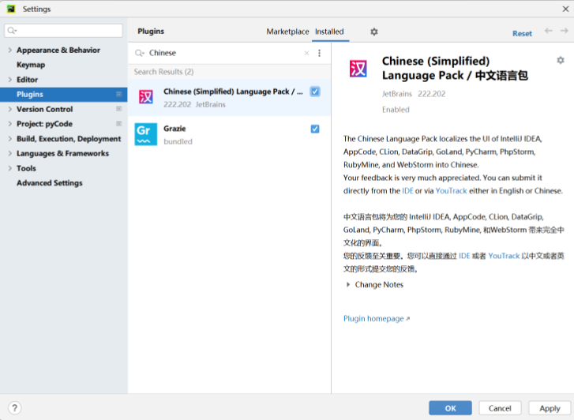Expand the Editor settings node
This screenshot has height=420, width=574.
10,80
